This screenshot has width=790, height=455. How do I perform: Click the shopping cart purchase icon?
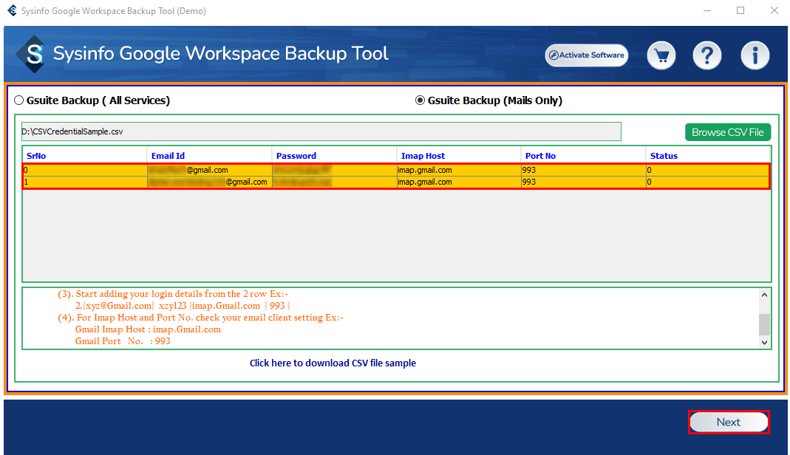[x=661, y=55]
